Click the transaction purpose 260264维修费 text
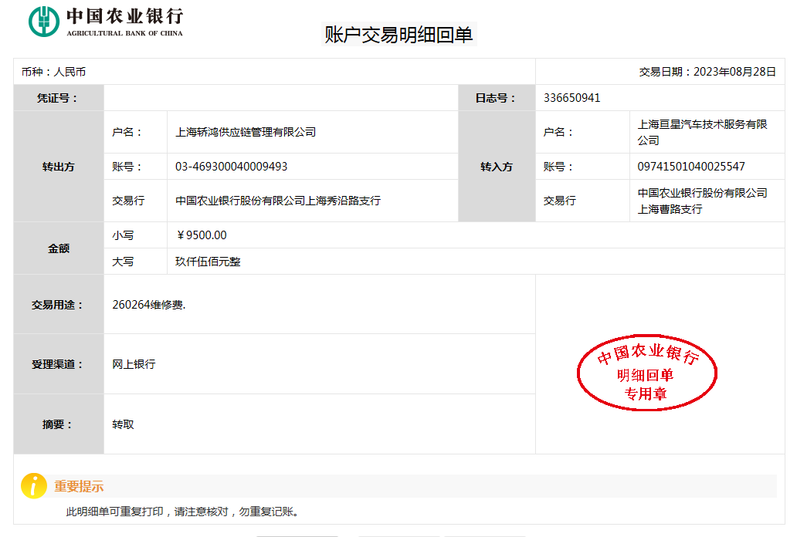The image size is (797, 537). (x=149, y=304)
